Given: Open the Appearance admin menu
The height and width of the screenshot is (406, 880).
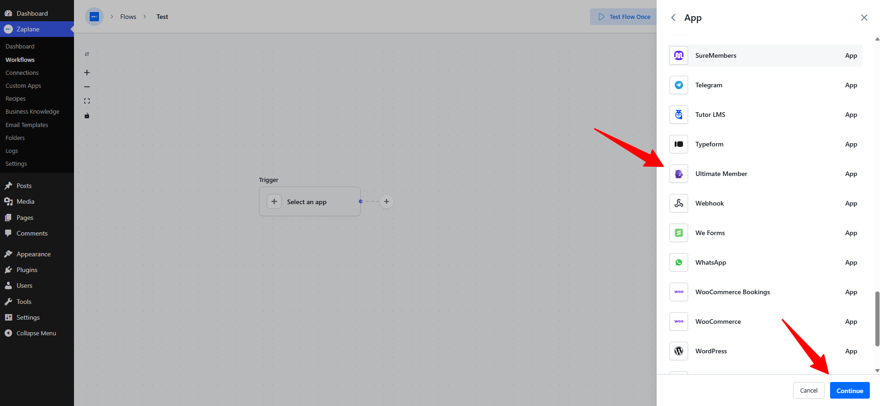Looking at the screenshot, I should pos(37,254).
